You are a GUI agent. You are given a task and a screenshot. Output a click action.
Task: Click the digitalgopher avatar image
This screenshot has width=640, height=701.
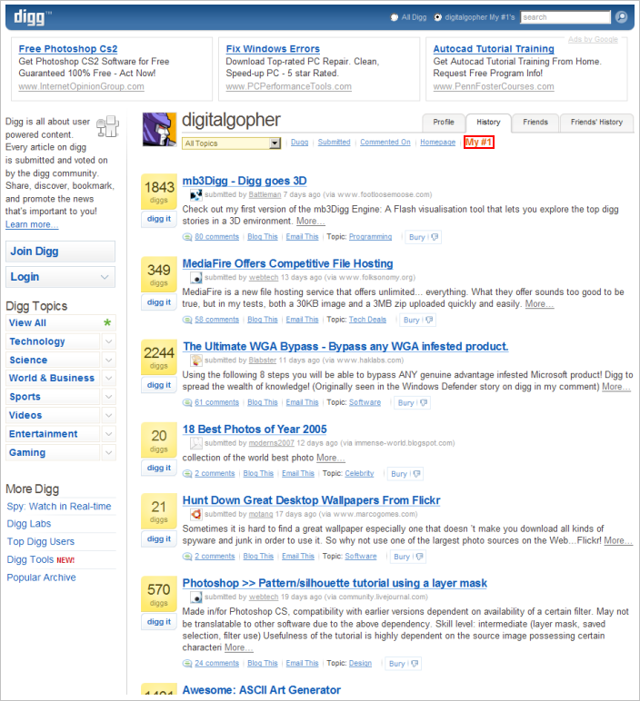coord(159,129)
